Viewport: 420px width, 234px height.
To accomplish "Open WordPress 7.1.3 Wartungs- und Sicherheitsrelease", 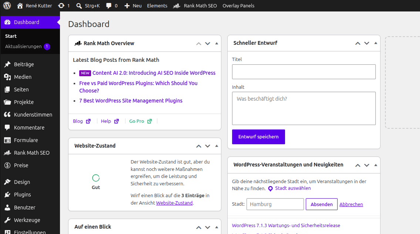I will [x=286, y=225].
